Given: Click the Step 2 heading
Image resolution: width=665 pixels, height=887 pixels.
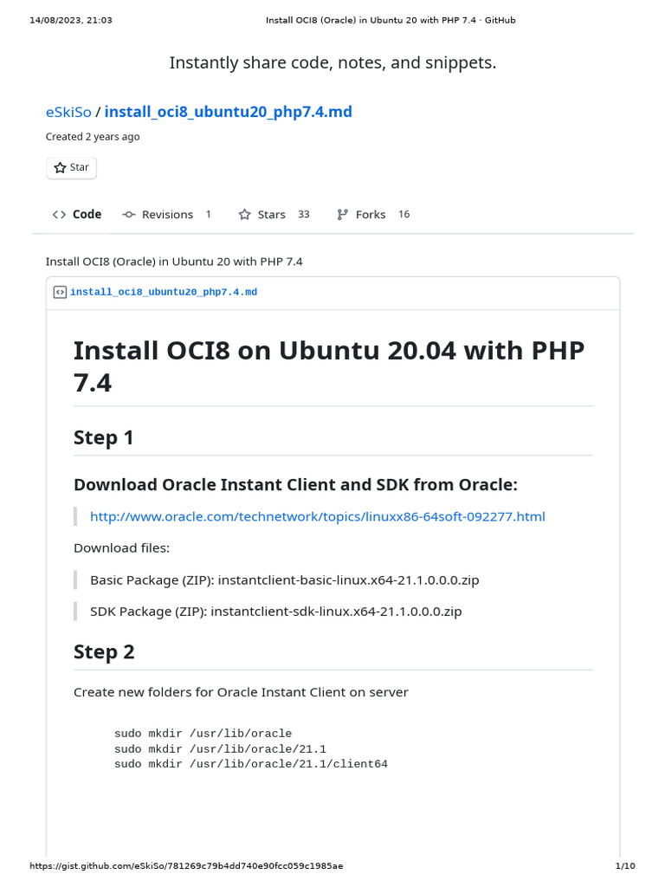Looking at the screenshot, I should click(x=104, y=651).
